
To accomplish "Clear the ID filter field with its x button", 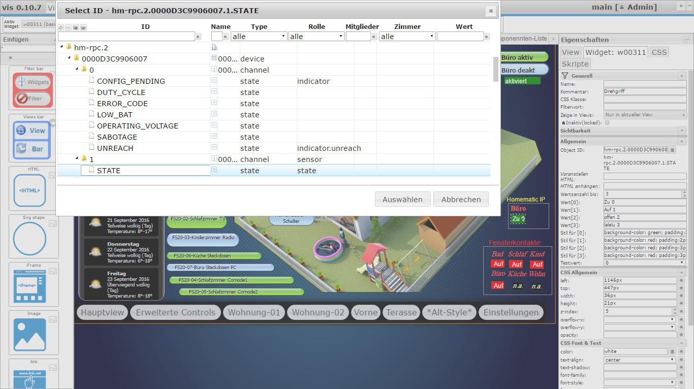I will click(198, 37).
